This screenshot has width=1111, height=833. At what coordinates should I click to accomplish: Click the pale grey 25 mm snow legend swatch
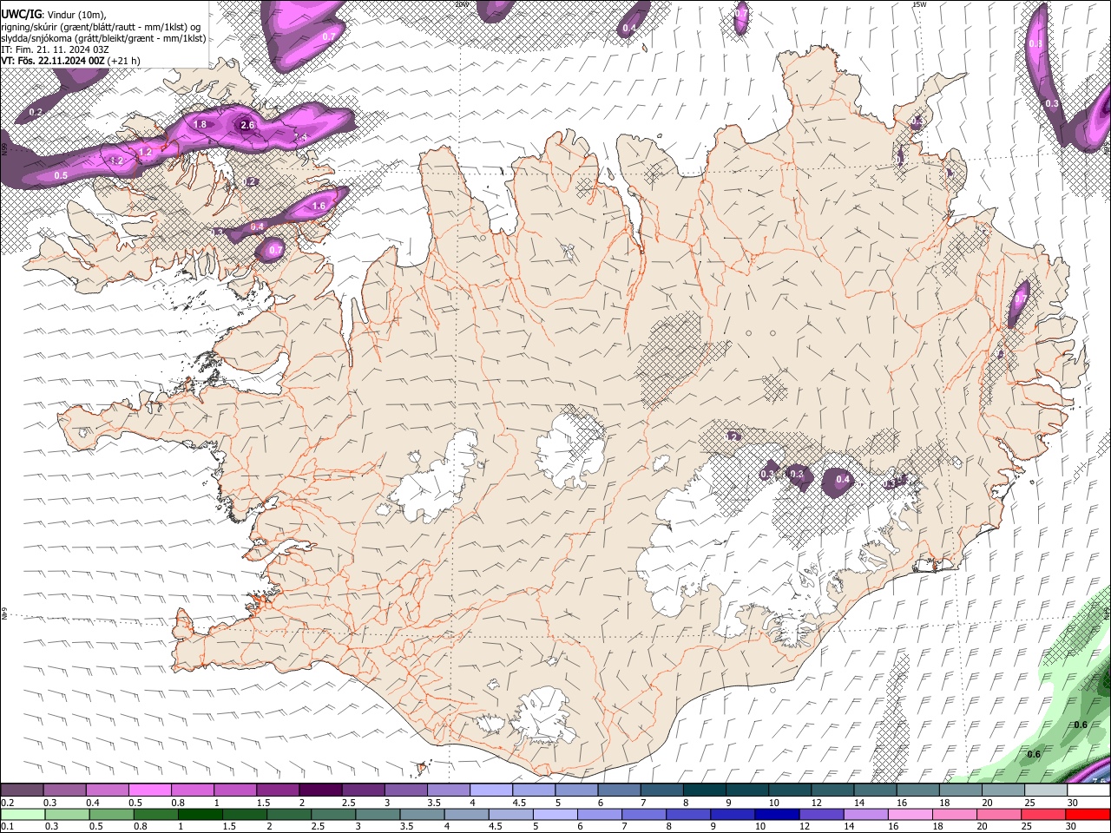point(1047,790)
